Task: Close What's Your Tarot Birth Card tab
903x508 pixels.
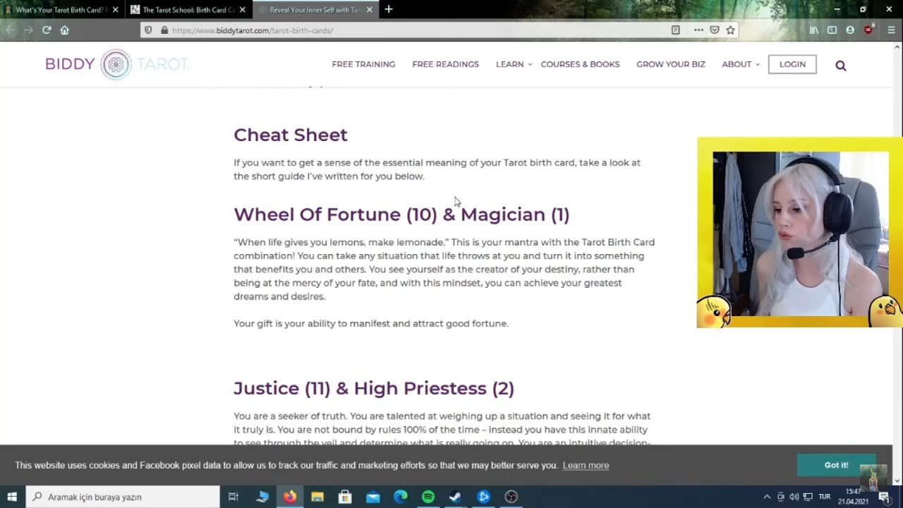Action: click(116, 10)
